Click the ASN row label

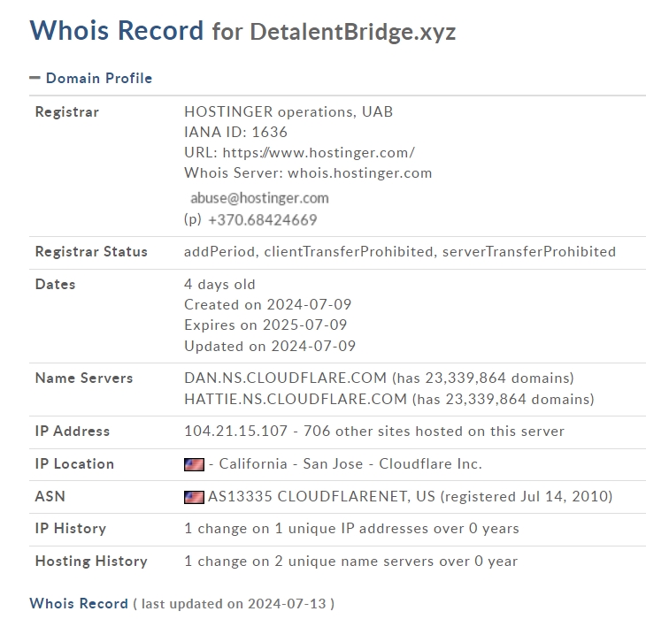click(50, 496)
